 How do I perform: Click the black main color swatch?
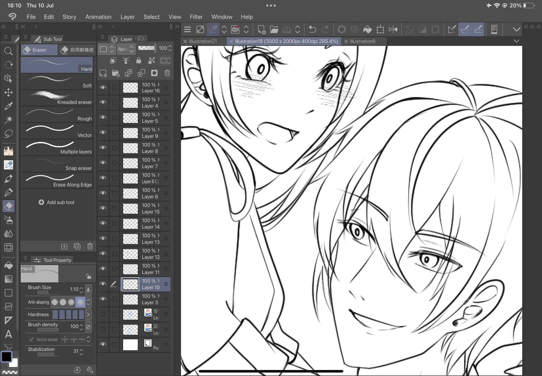point(7,357)
